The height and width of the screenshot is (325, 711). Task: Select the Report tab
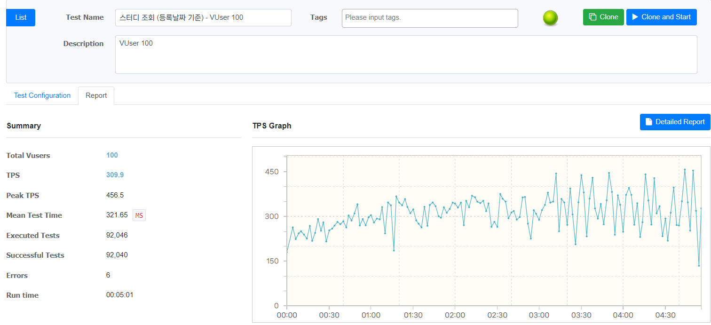coord(96,95)
